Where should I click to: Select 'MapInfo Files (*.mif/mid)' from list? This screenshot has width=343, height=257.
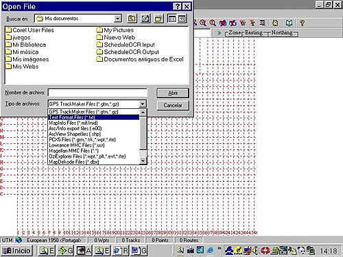coord(73,123)
